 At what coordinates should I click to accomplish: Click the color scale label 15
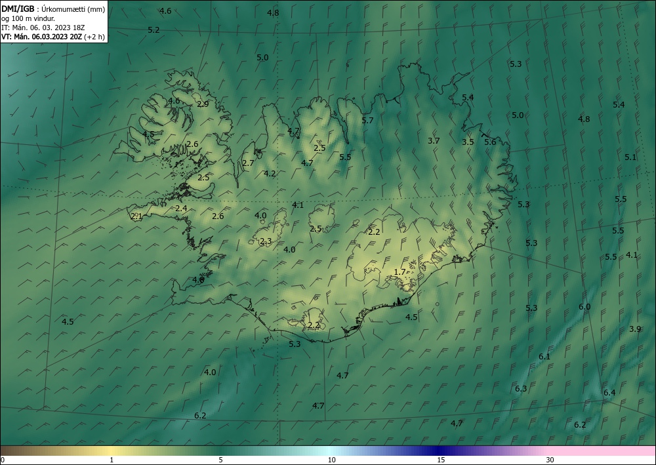click(x=441, y=460)
